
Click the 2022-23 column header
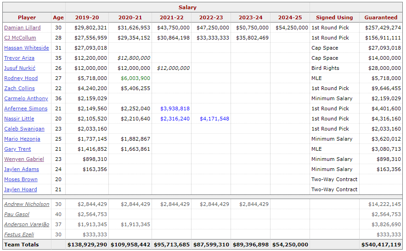(211, 17)
